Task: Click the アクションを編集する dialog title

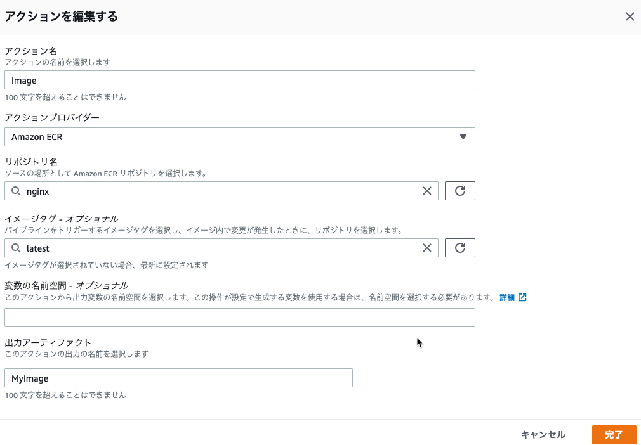Action: pos(61,16)
